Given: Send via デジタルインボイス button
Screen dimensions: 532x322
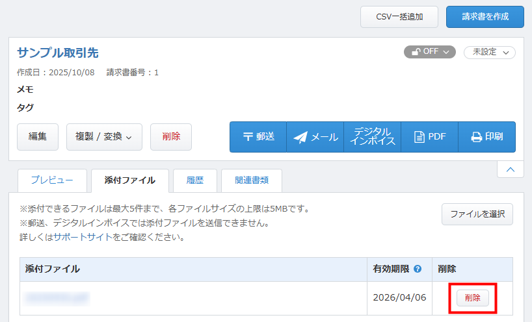Looking at the screenshot, I should point(373,137).
